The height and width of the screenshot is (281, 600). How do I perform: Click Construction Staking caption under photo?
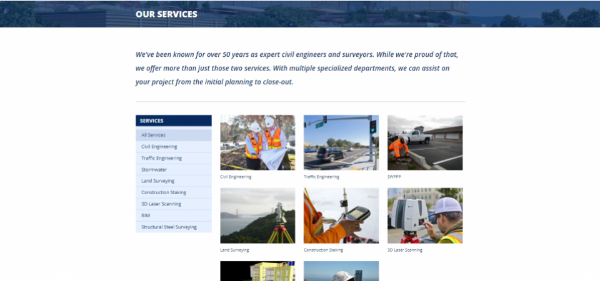tap(323, 250)
